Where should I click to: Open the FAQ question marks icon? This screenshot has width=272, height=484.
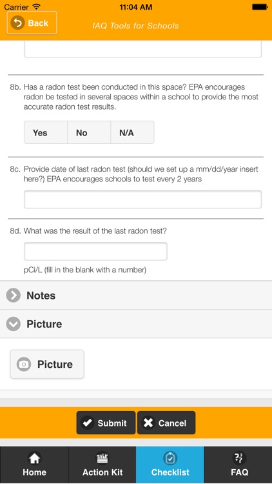coord(239,458)
